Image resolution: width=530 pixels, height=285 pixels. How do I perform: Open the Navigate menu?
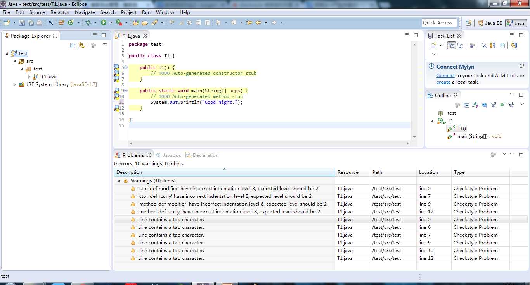point(85,12)
